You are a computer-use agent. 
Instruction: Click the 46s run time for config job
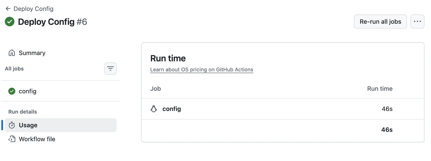(387, 109)
